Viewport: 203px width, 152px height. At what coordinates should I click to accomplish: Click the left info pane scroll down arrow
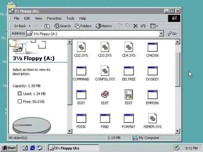[x=70, y=131]
